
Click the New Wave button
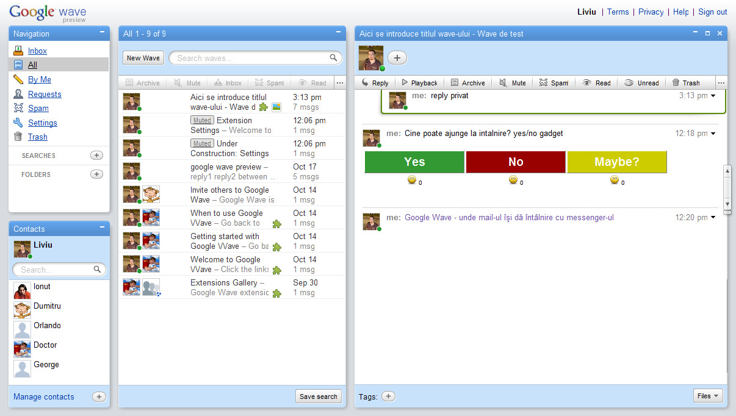[143, 58]
